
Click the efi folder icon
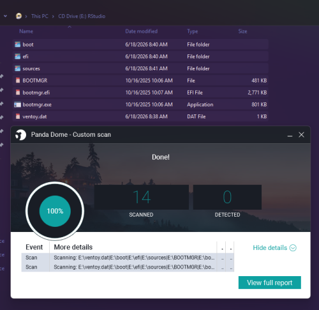point(18,56)
